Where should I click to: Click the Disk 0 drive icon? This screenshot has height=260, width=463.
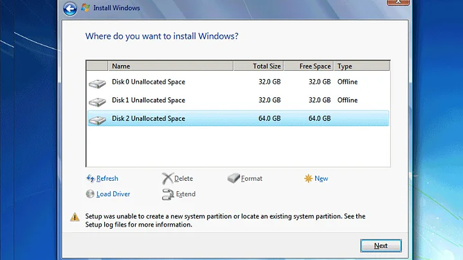[97, 84]
